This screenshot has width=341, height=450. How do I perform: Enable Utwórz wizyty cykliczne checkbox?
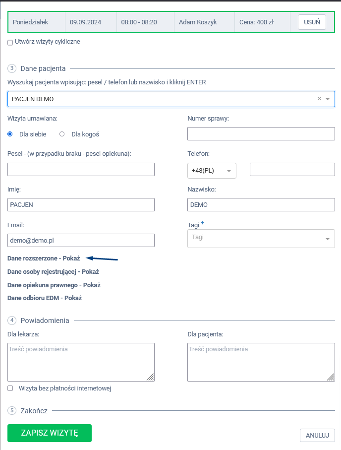(x=10, y=43)
